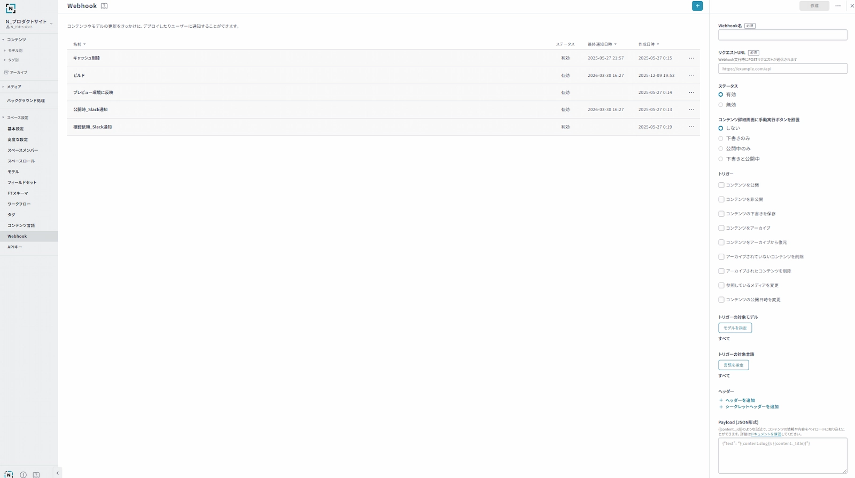Collapse the sidebar with the chevron icon
This screenshot has width=855, height=478.
tap(58, 473)
